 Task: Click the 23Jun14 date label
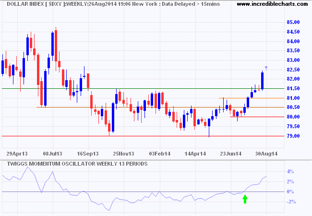(231, 154)
